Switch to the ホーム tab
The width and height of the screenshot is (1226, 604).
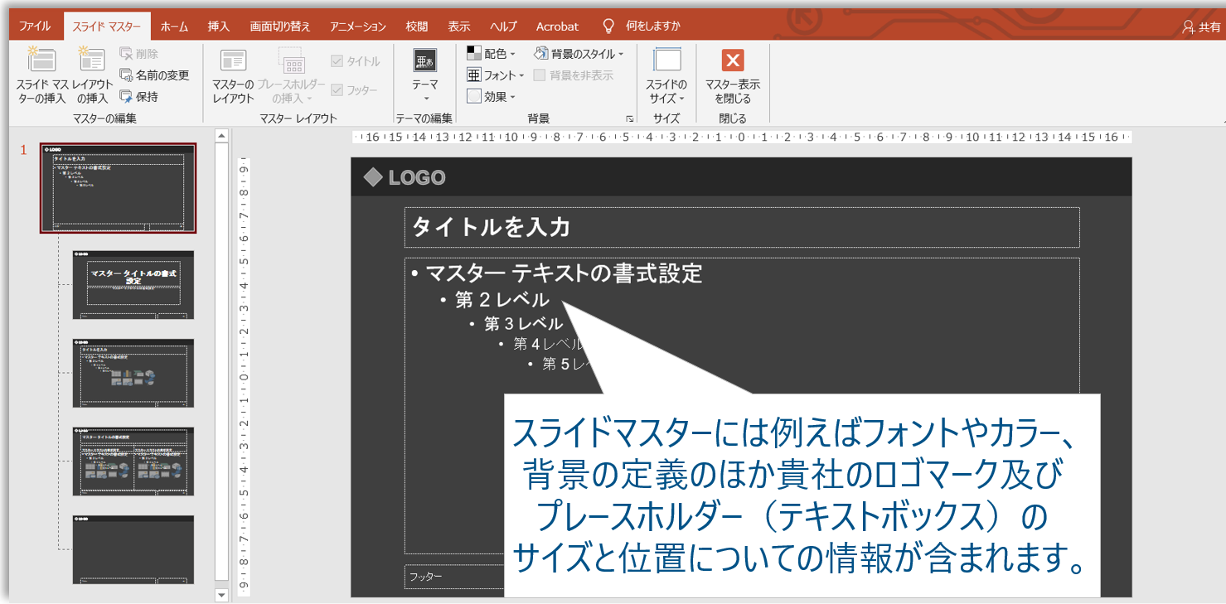[x=172, y=26]
